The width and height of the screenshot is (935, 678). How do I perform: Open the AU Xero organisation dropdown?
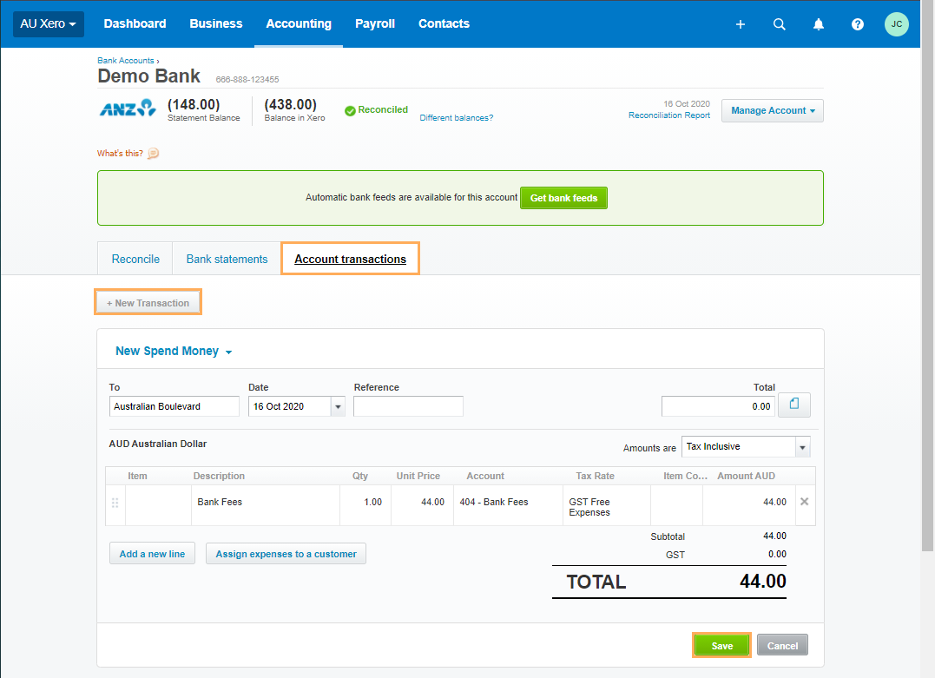pos(49,24)
